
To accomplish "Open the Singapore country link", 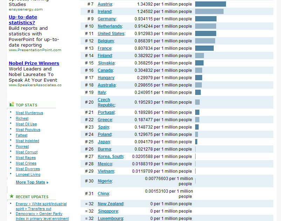I will click(108, 211).
